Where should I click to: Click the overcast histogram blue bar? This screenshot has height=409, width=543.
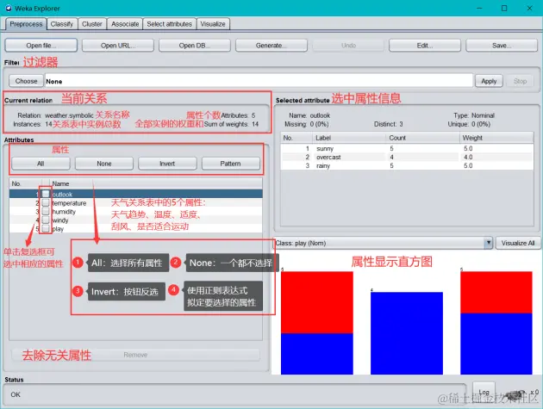point(407,333)
